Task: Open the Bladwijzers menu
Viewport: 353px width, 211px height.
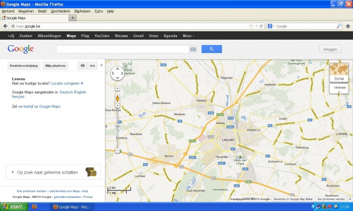Action: point(82,11)
